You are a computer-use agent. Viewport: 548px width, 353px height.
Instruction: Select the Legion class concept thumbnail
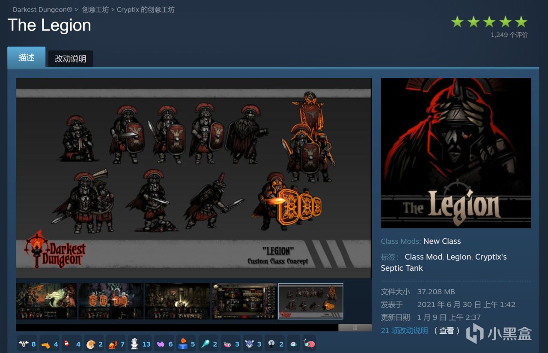pos(311,301)
